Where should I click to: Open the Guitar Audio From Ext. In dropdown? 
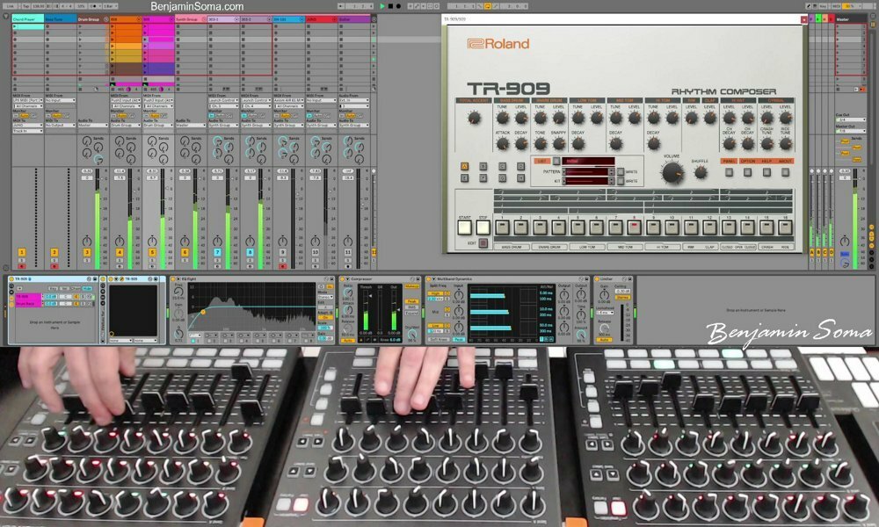tap(353, 101)
